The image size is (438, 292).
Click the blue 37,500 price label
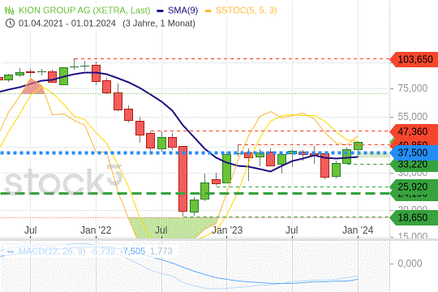coord(414,152)
